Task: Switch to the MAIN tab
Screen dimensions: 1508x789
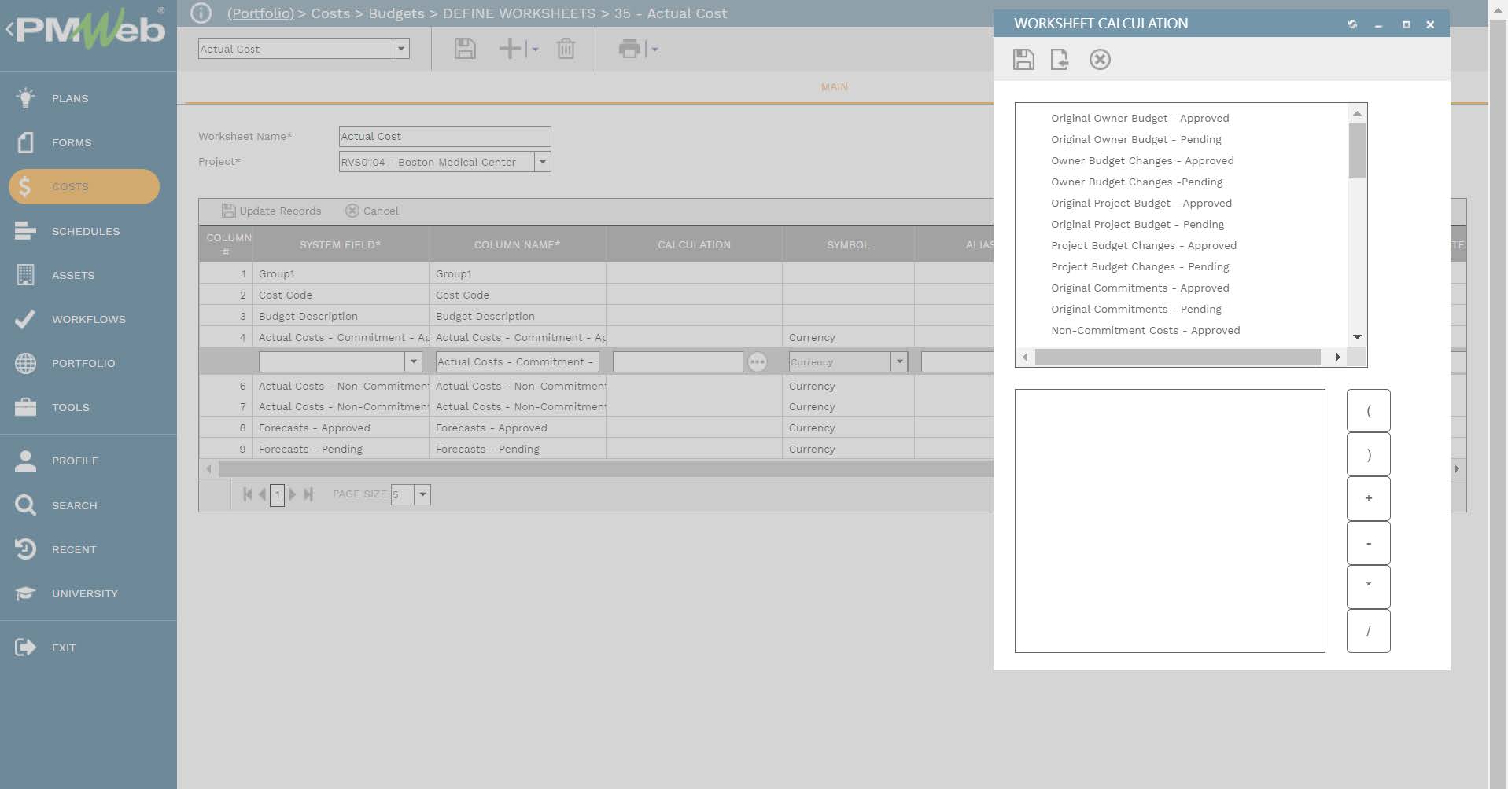Action: (x=834, y=86)
